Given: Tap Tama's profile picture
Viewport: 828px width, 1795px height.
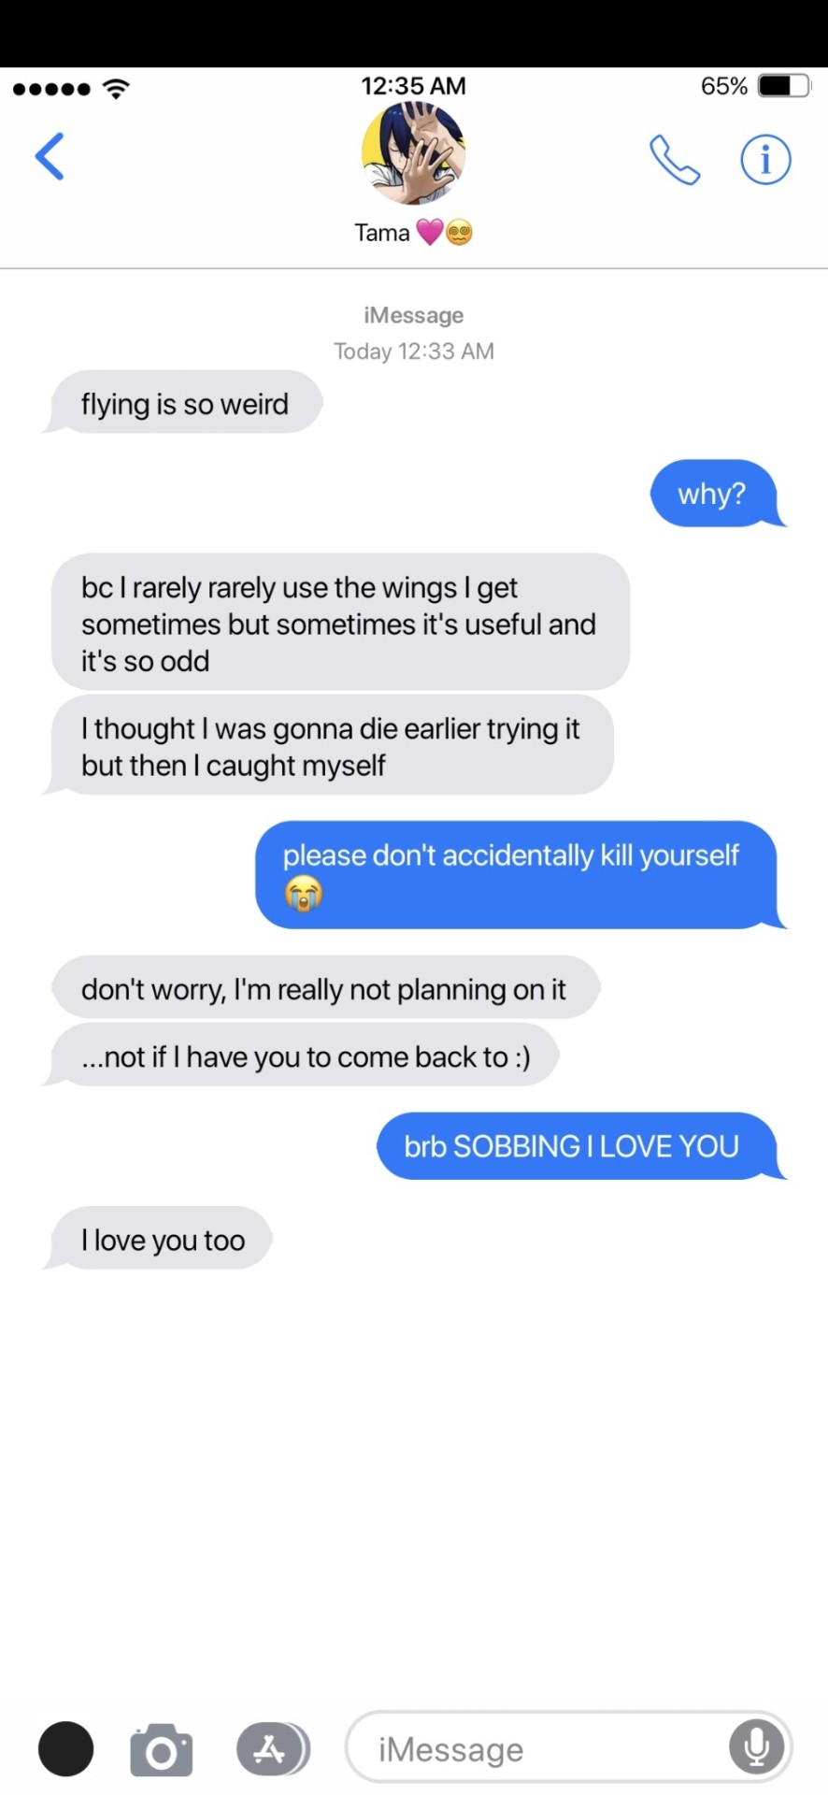Looking at the screenshot, I should tap(413, 152).
